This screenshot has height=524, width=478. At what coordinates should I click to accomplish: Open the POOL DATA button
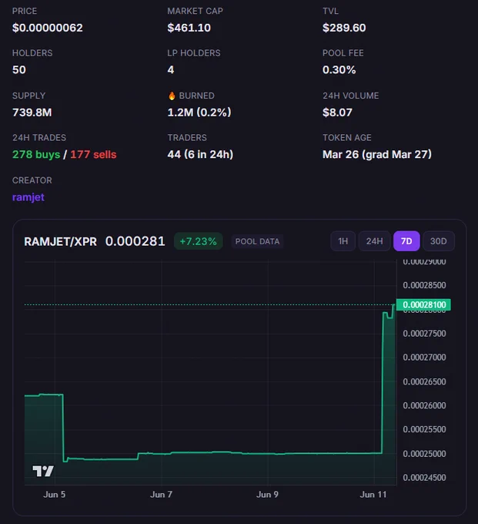(x=257, y=241)
